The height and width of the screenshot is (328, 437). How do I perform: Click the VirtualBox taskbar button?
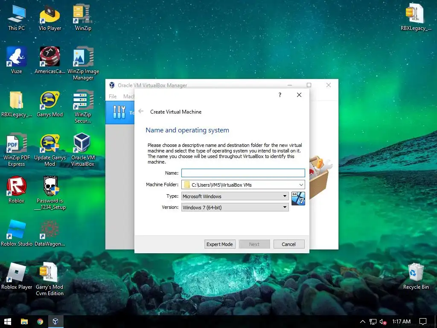pos(55,322)
